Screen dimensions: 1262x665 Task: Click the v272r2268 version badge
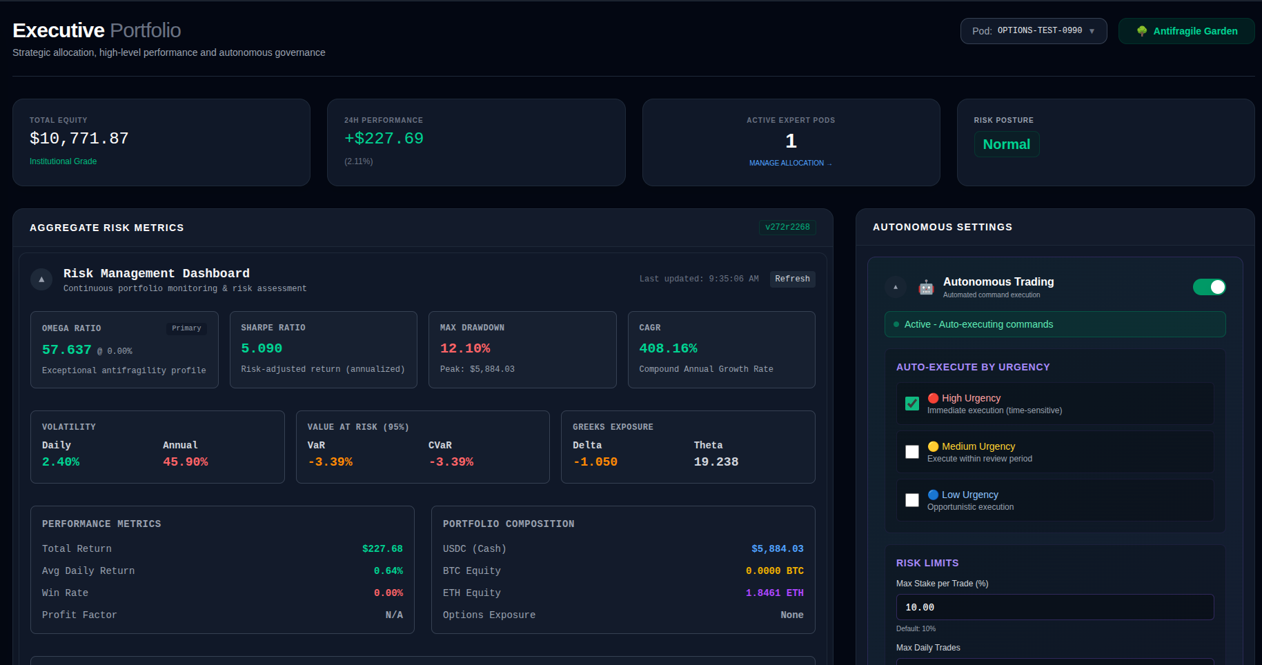[x=787, y=227]
